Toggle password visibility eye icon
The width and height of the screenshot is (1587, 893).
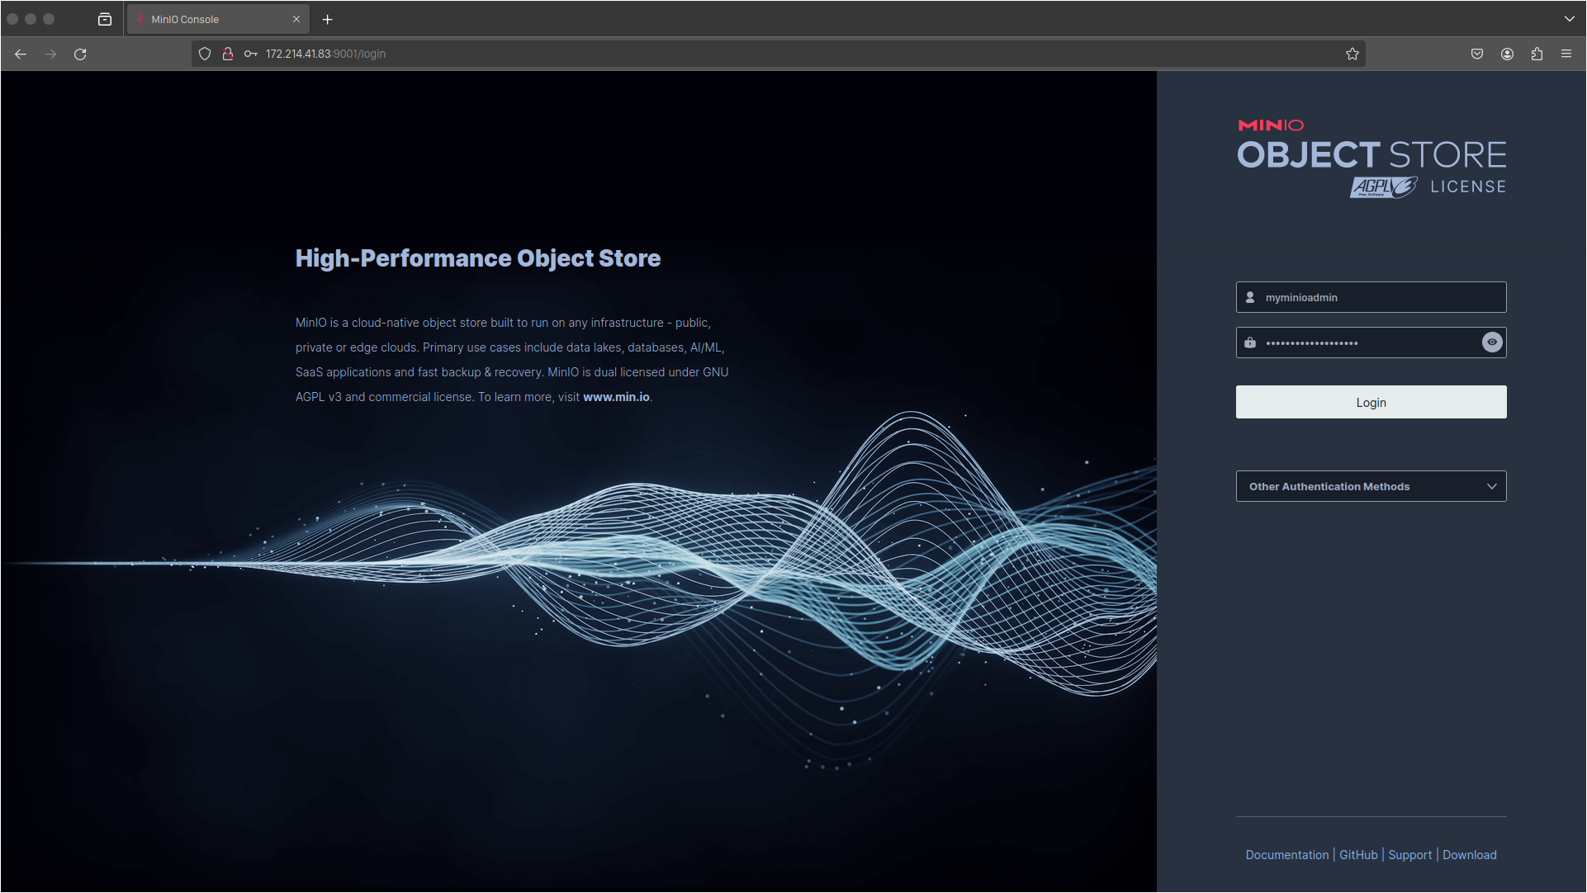click(x=1491, y=343)
